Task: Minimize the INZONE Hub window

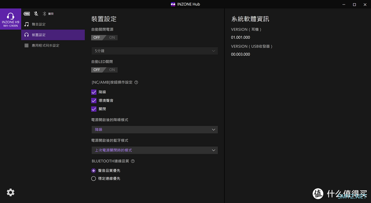Action: tap(344, 4)
